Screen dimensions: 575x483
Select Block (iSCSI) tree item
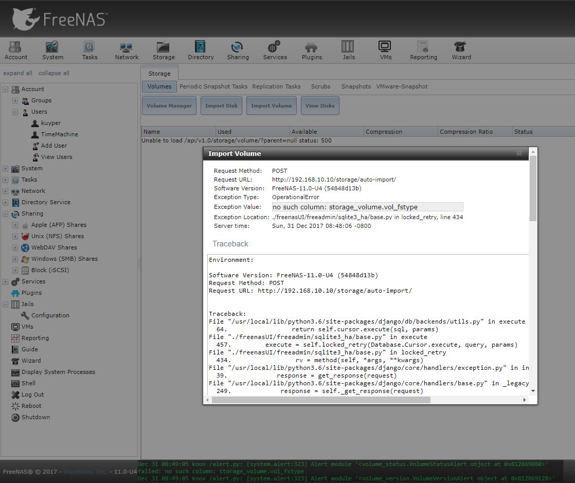50,270
